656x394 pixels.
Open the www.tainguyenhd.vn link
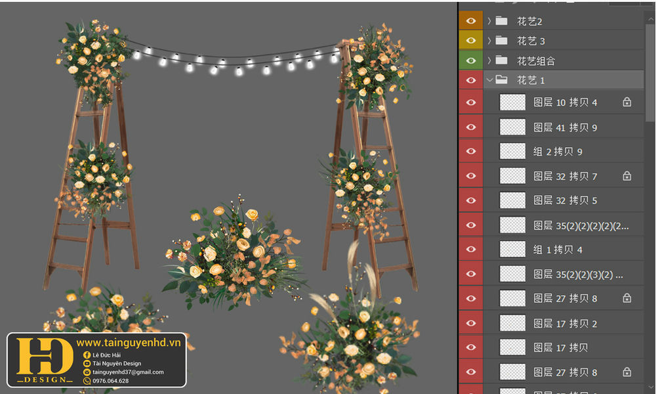point(128,343)
